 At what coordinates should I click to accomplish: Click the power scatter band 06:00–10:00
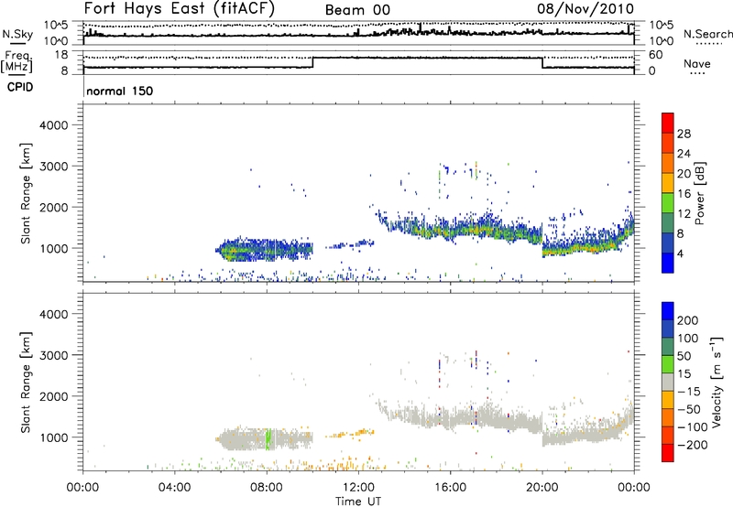pos(264,250)
